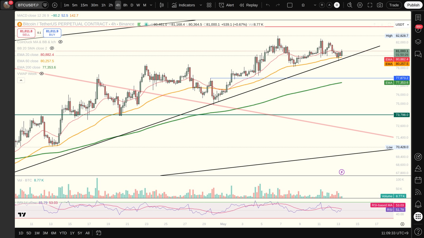Show All date range
Image resolution: width=424 pixels, height=238 pixels.
[x=87, y=233]
